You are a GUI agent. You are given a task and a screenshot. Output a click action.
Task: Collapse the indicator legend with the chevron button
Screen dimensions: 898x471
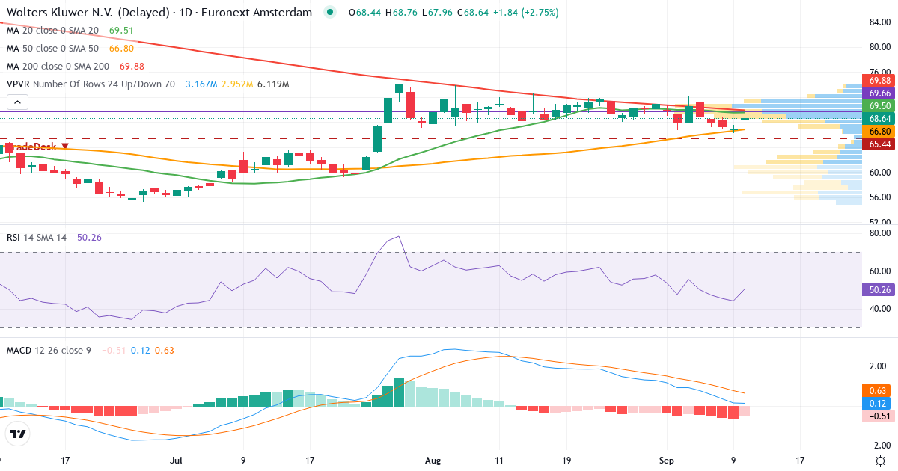[x=18, y=102]
